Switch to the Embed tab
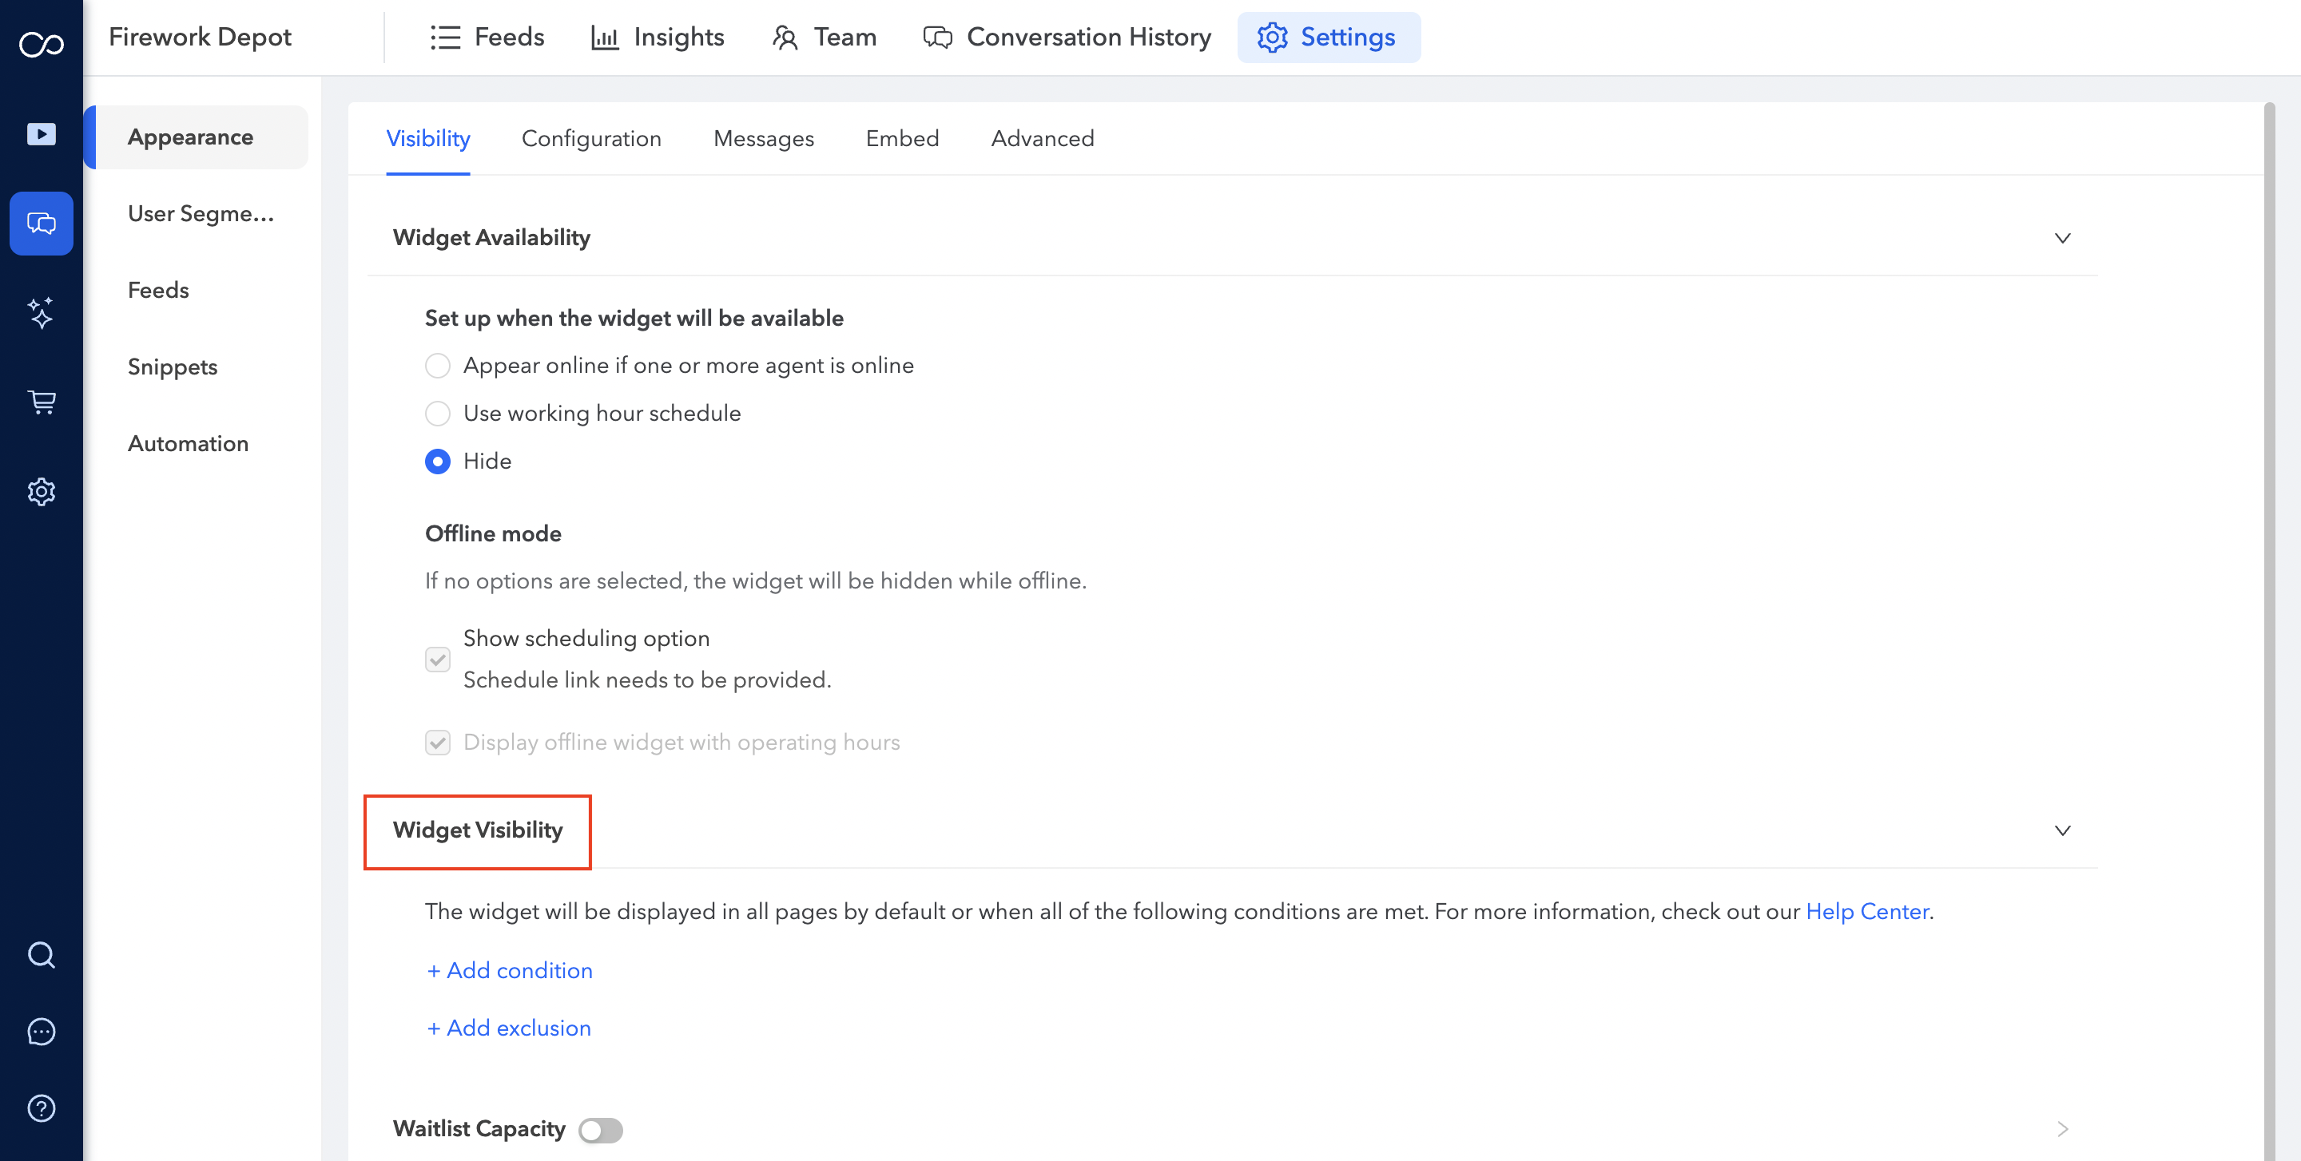 pos(902,138)
